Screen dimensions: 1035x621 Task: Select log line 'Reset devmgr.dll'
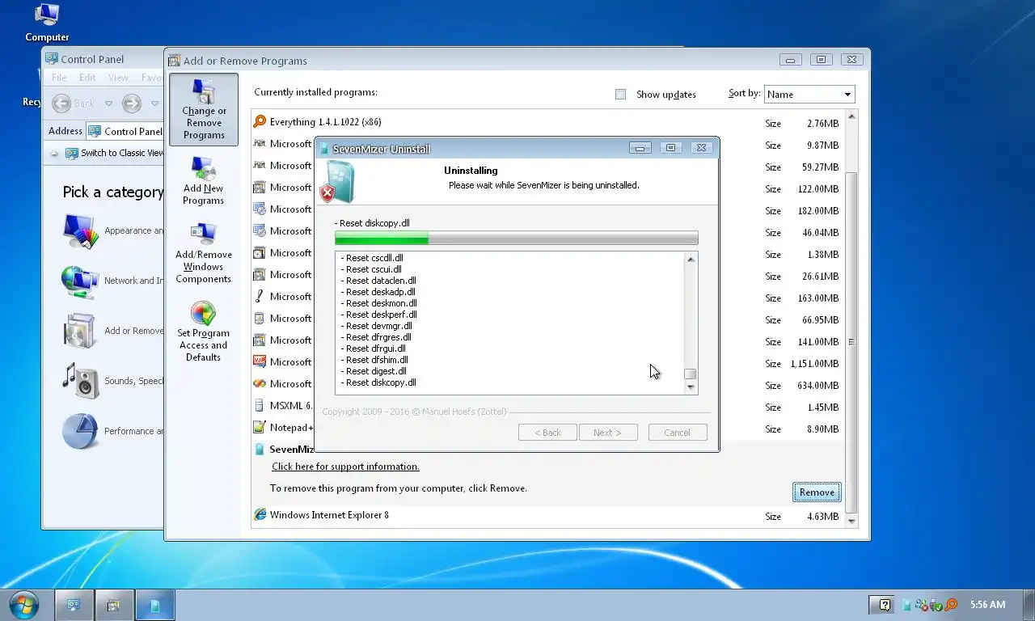(x=376, y=326)
